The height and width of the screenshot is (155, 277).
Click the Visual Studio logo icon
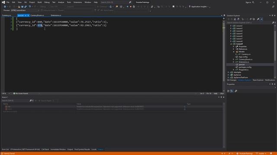pyautogui.click(x=3, y=2)
